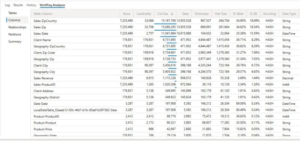Show the Tables view in sidebar

13,13
